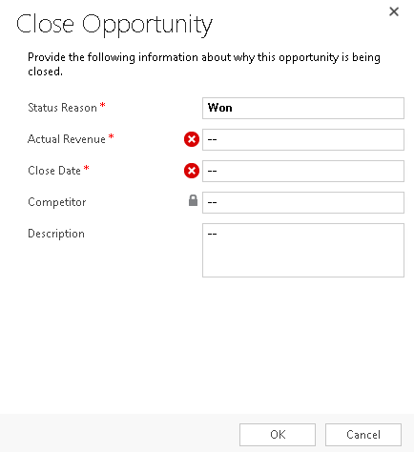Click the locked Competitor lookup field
Viewport: 414px width, 452px height.
(303, 202)
